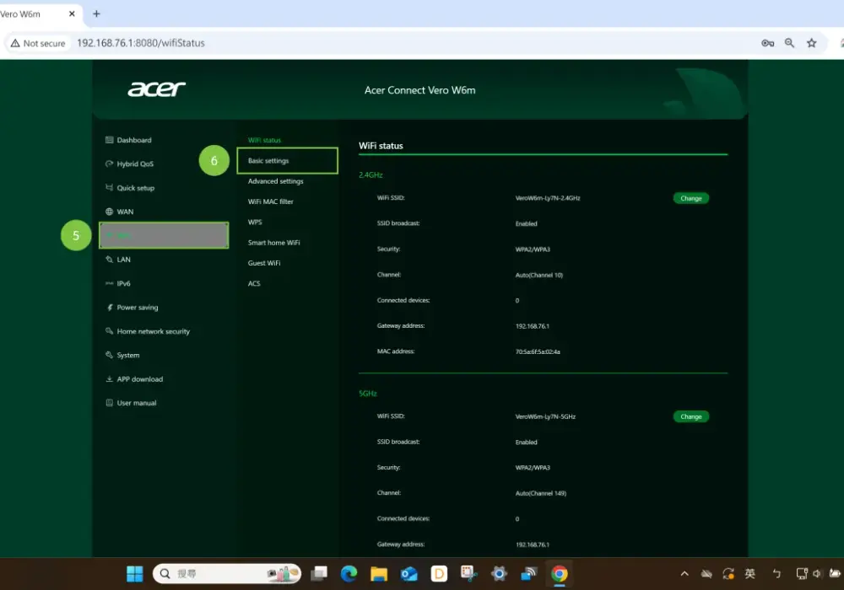
Task: Select the System wrench icon
Action: 109,355
